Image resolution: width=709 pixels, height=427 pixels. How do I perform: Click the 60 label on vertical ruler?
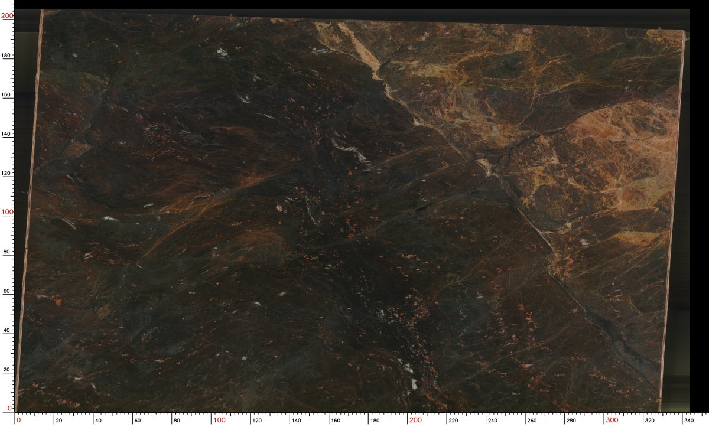(7, 291)
